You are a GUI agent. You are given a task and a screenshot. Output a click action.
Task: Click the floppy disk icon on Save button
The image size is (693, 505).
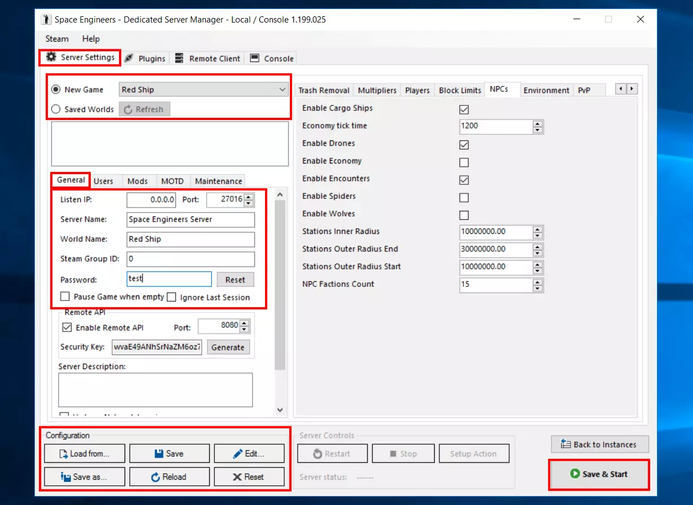coord(159,453)
